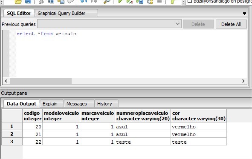
Task: Click the azul cell in row 1
Action: pos(143,126)
